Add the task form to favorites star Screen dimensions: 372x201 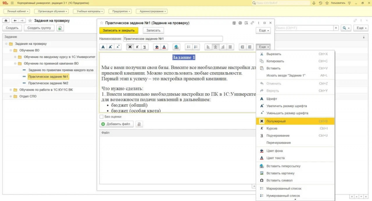click(102, 23)
